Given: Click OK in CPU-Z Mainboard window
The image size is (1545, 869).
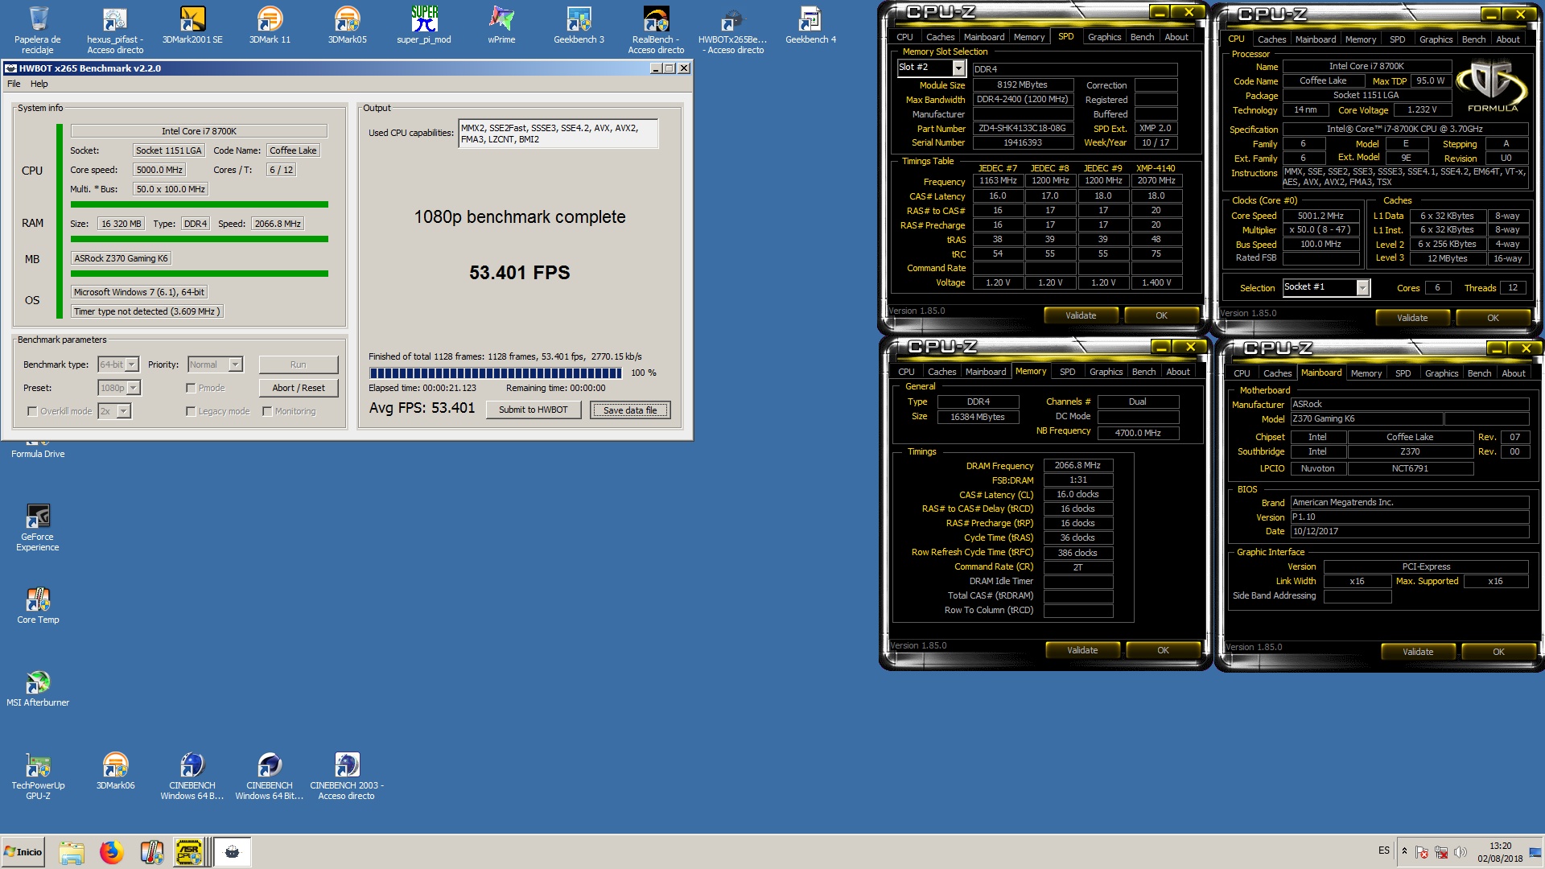Looking at the screenshot, I should [x=1498, y=652].
